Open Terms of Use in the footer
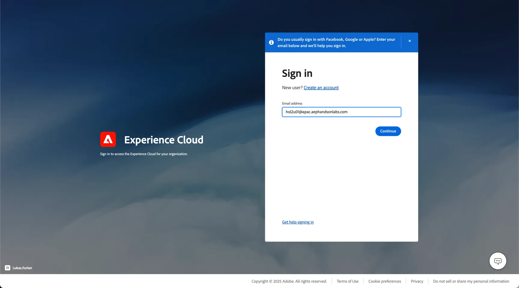519x288 pixels. (x=348, y=281)
